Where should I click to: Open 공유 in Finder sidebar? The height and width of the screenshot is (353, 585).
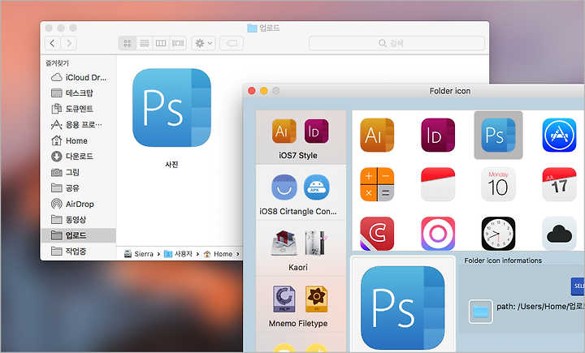tap(78, 188)
